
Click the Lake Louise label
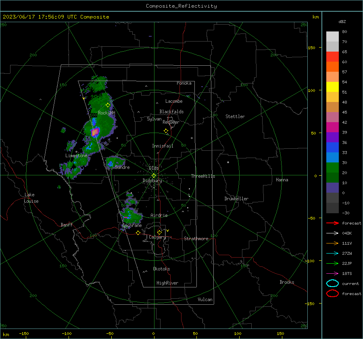click(x=31, y=198)
